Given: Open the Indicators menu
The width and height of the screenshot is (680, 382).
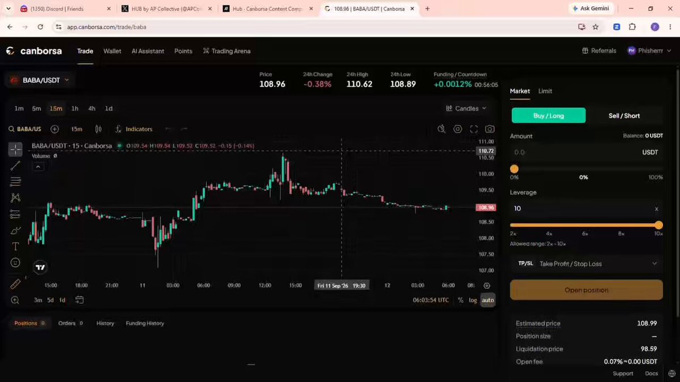Looking at the screenshot, I should pos(134,129).
